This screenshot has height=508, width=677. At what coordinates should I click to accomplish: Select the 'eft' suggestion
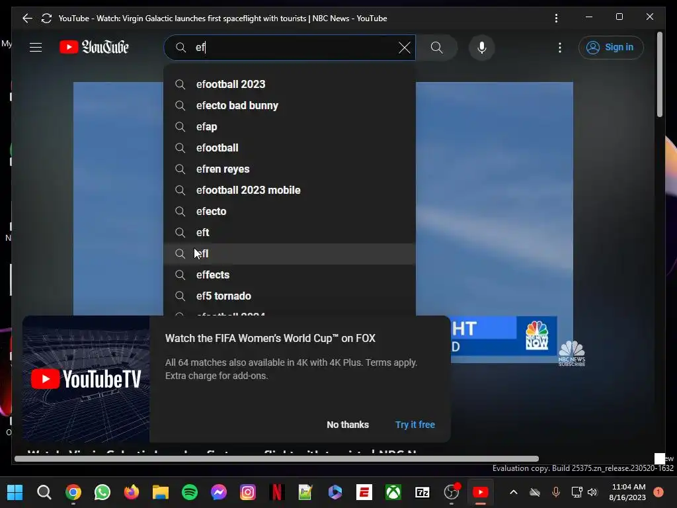point(290,232)
